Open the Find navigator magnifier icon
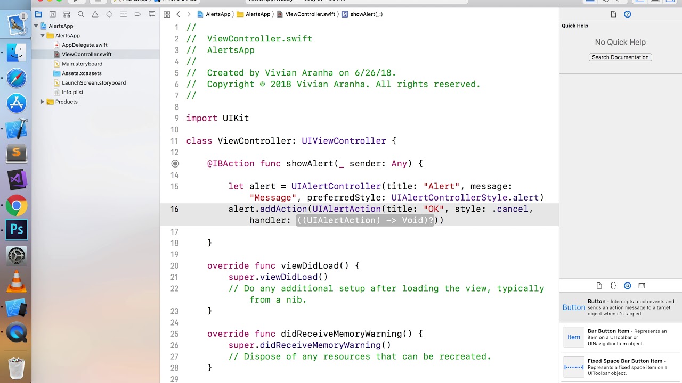Image resolution: width=682 pixels, height=383 pixels. point(81,14)
